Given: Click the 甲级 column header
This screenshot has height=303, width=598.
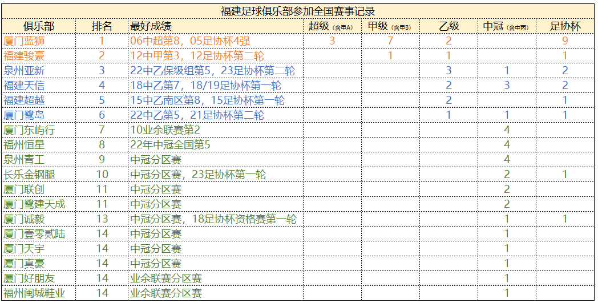Looking at the screenshot, I should 390,26.
